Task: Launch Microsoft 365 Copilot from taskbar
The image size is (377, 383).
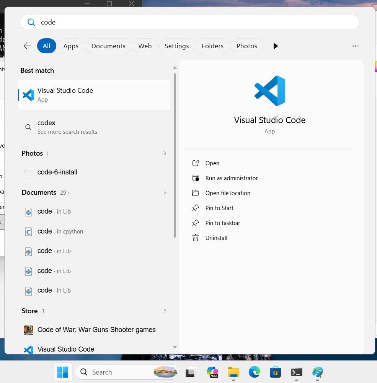Action: click(212, 372)
